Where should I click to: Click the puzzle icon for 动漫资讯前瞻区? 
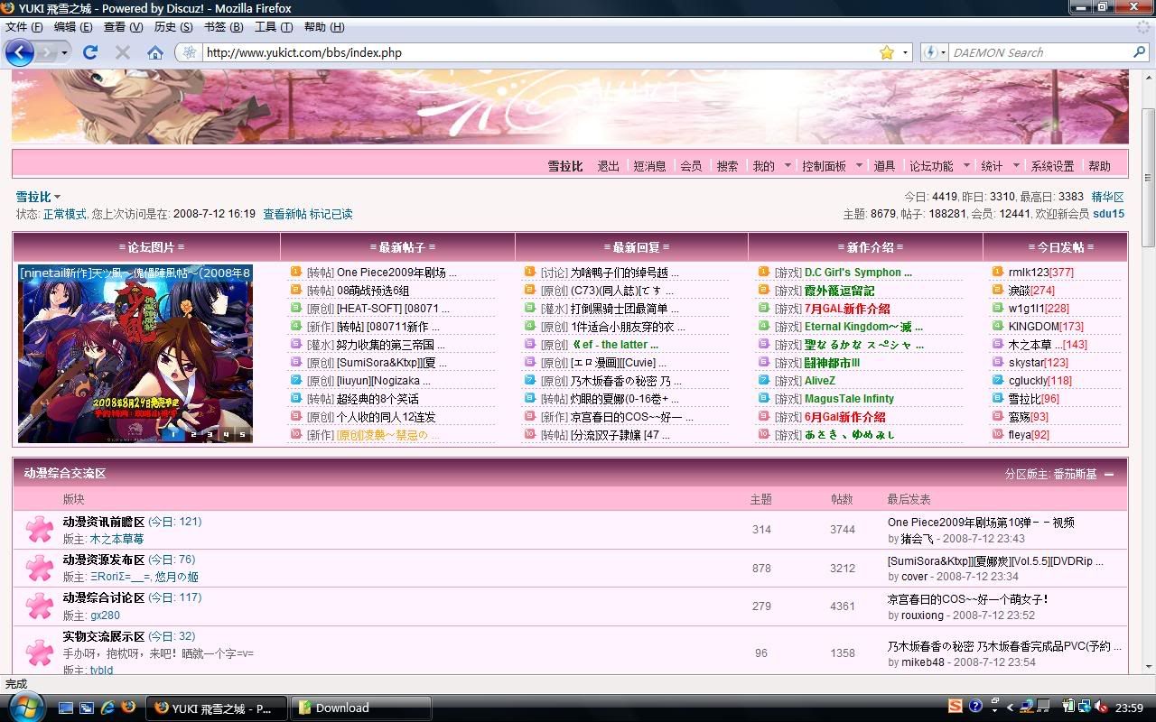click(39, 529)
